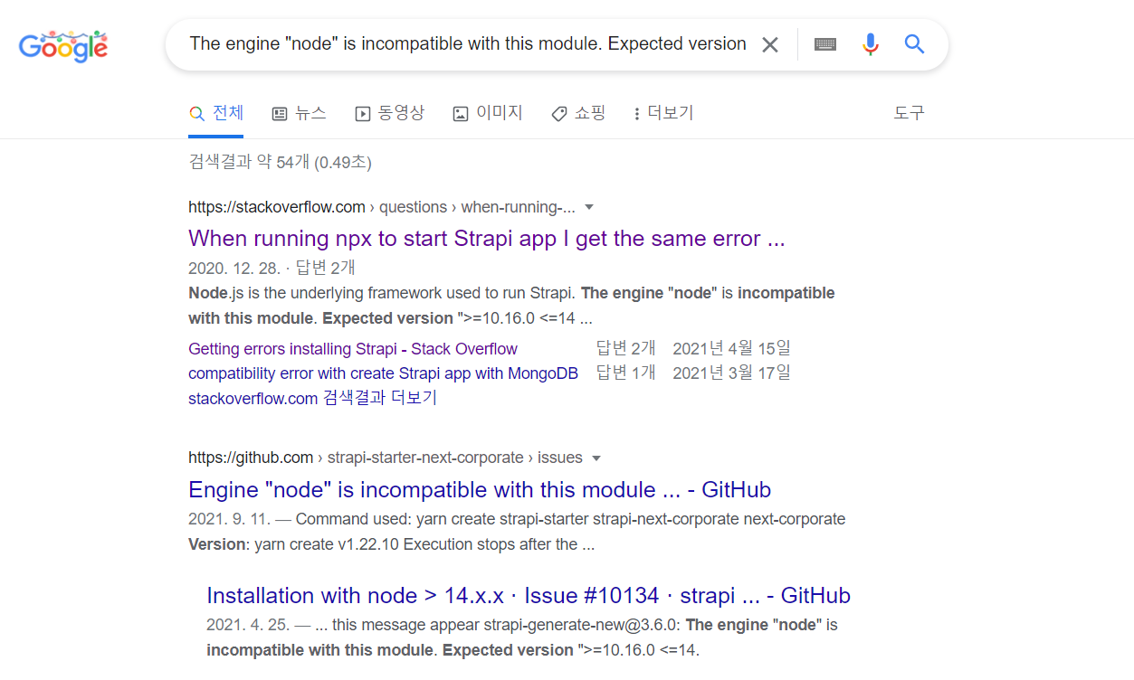Start voice search with the microphone icon
The height and width of the screenshot is (680, 1134).
click(871, 44)
